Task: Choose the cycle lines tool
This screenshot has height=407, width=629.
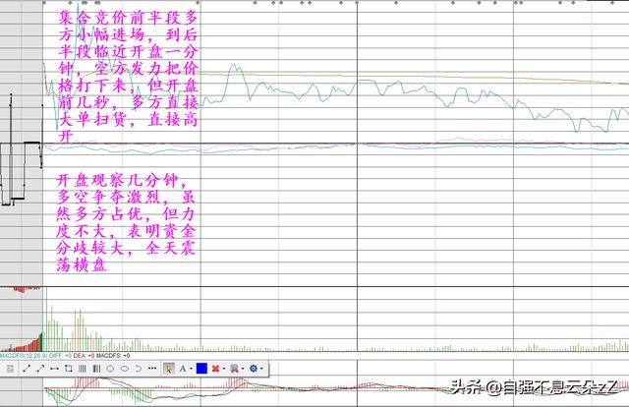Action: [x=96, y=369]
